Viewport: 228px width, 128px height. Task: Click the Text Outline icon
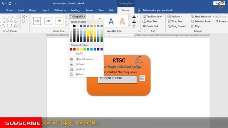[134, 21]
